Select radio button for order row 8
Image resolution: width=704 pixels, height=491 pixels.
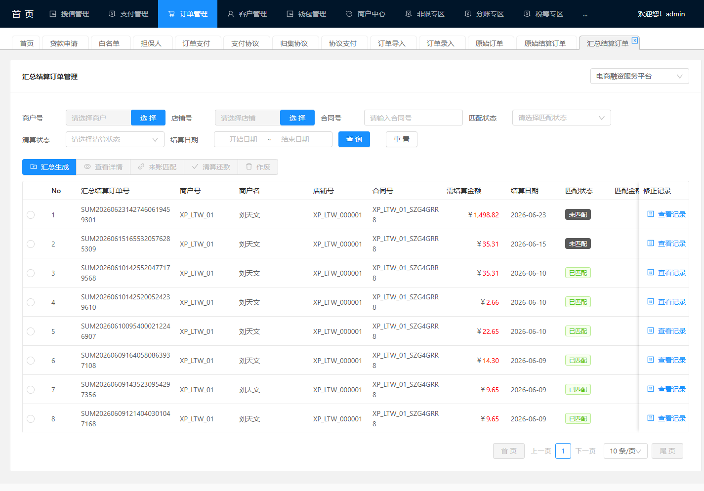pos(31,419)
